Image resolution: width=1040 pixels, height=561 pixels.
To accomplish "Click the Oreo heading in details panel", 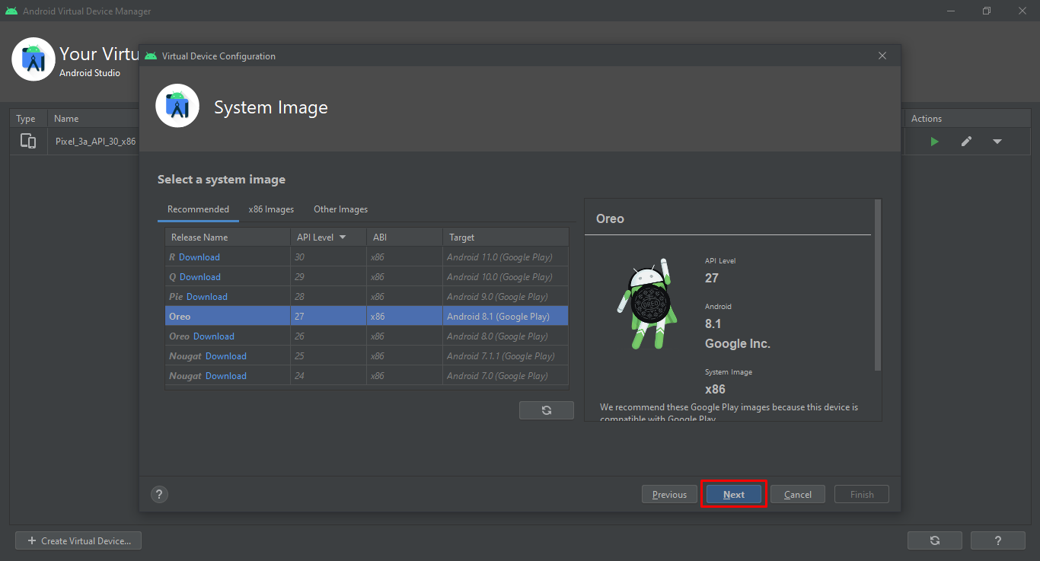I will (x=610, y=218).
